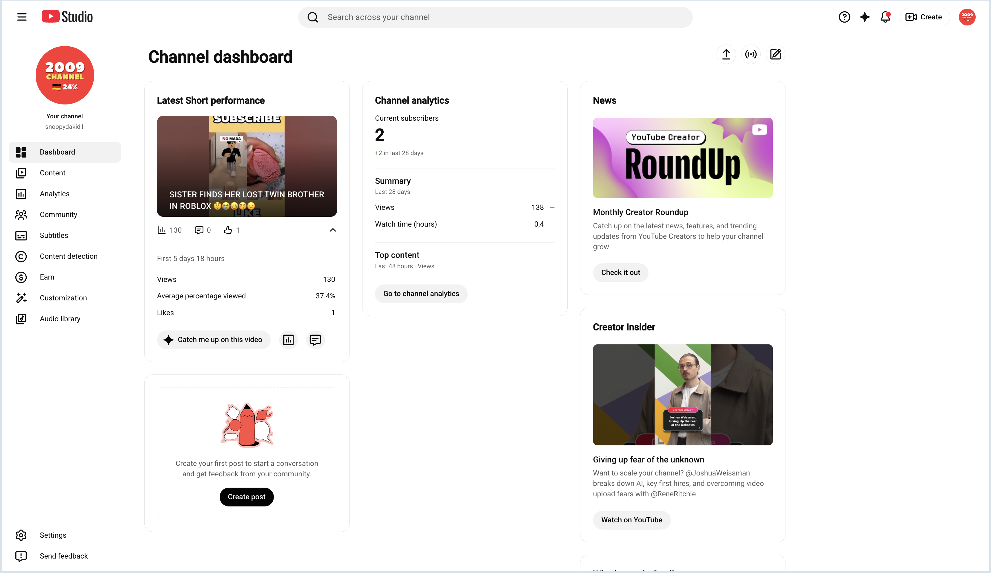This screenshot has height=573, width=991.
Task: Click the search across your channel field
Action: pos(495,17)
